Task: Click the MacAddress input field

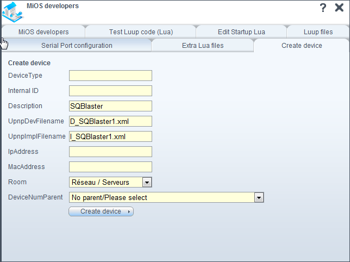Action: click(110, 167)
